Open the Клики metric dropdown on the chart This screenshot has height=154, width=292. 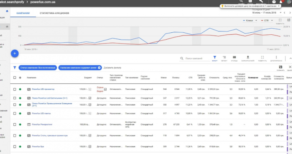(250, 20)
